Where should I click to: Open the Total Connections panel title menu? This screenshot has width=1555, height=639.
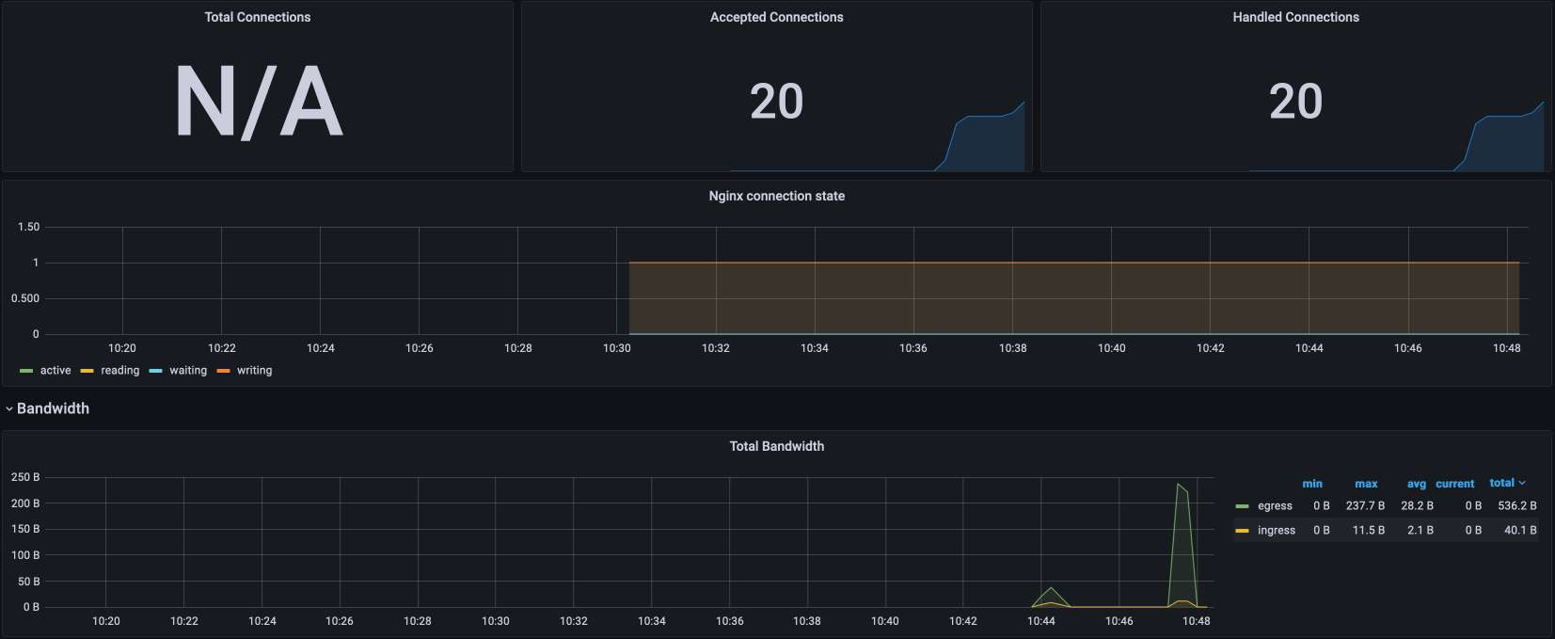point(257,17)
